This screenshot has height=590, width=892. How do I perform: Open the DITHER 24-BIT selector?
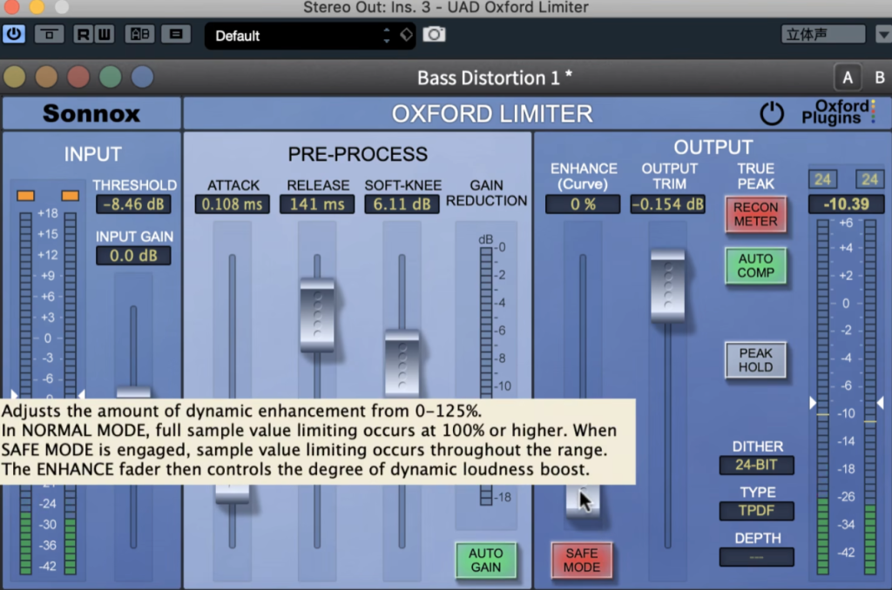757,465
